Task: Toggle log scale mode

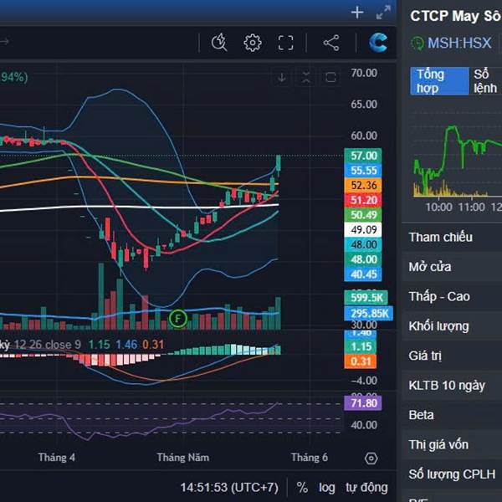Action: 326,488
